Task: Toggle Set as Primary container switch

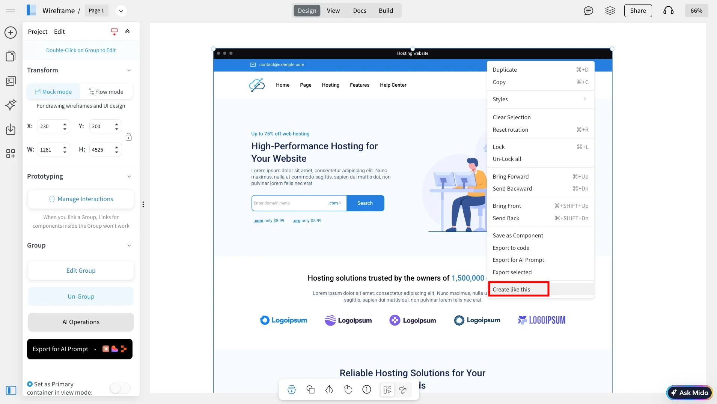Action: click(x=120, y=388)
